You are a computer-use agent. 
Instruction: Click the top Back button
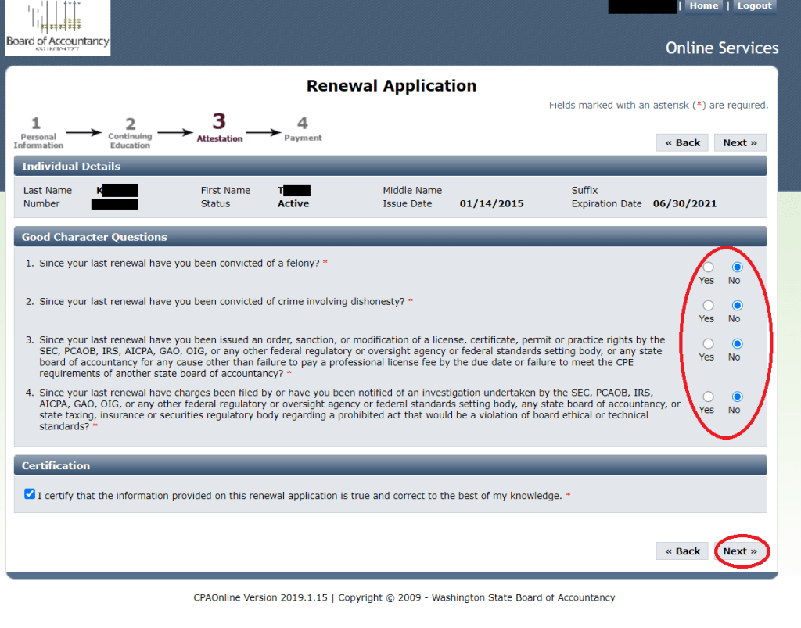pos(682,142)
